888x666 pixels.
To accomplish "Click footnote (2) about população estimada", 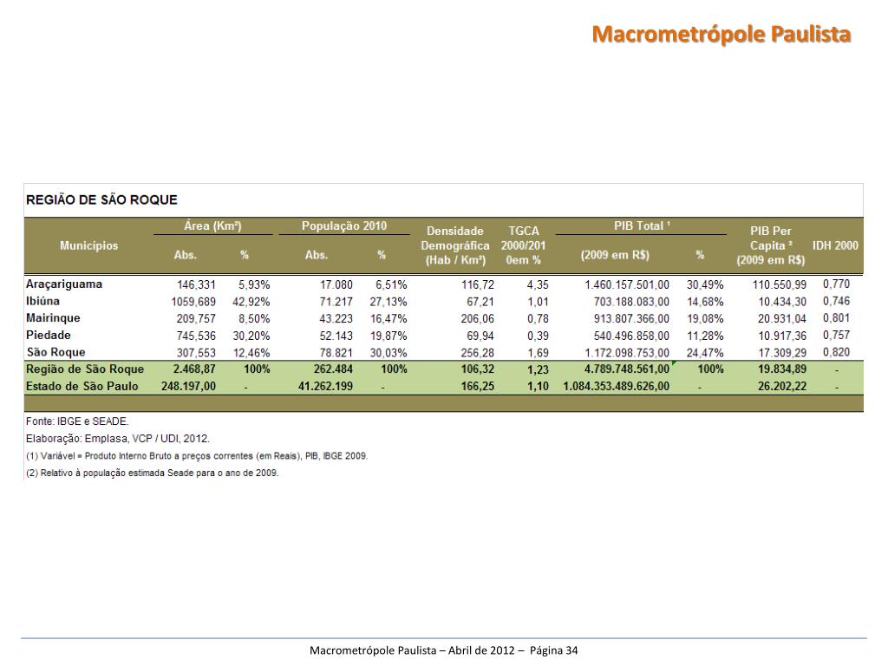I will (153, 473).
